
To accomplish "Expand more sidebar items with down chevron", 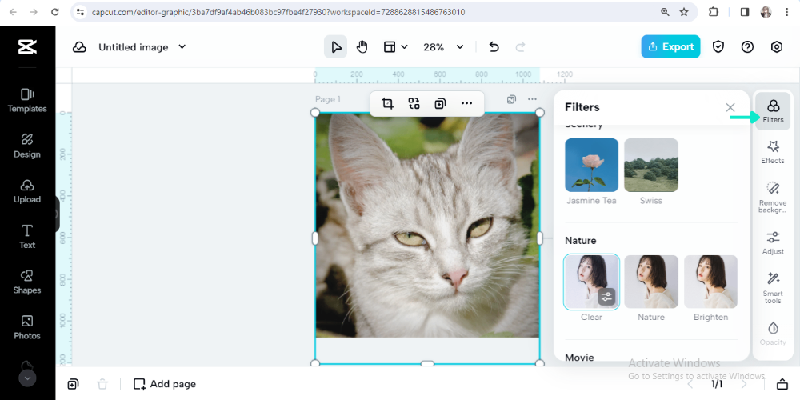I will (x=27, y=378).
